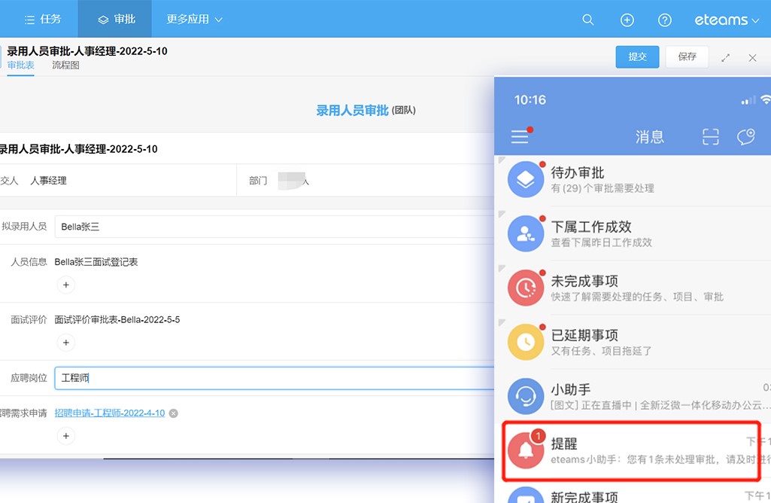Open 招聘申请-工程师-2022-4-10 link
Screen dimensions: 771x503
click(x=110, y=413)
